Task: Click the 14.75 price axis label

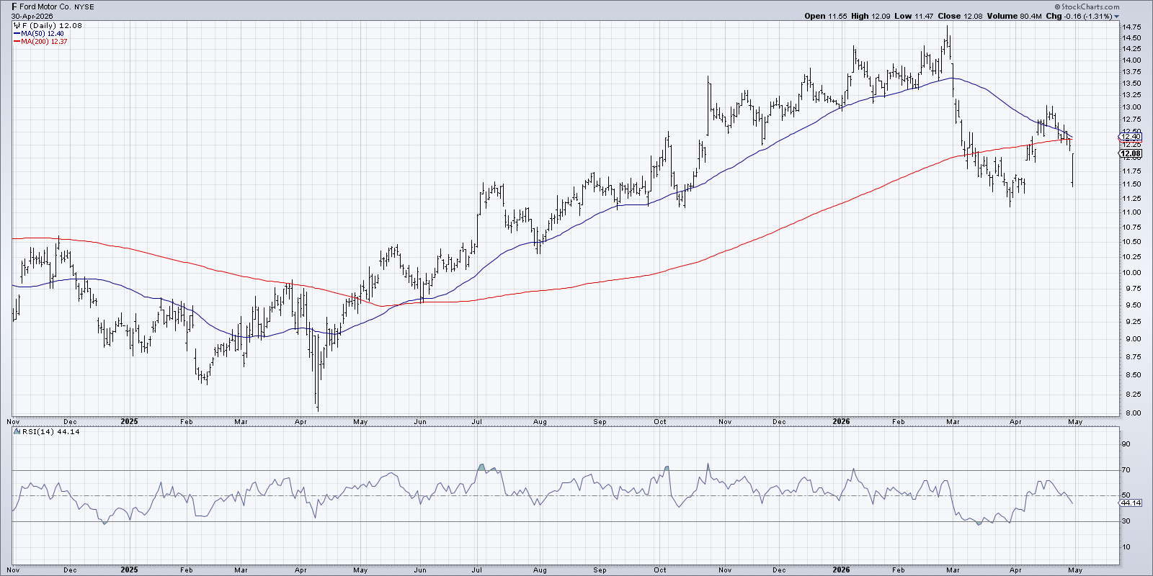Action: tap(1131, 27)
